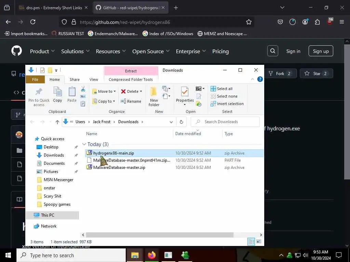
Task: Switch to the View ribbon tab
Action: coord(94,79)
